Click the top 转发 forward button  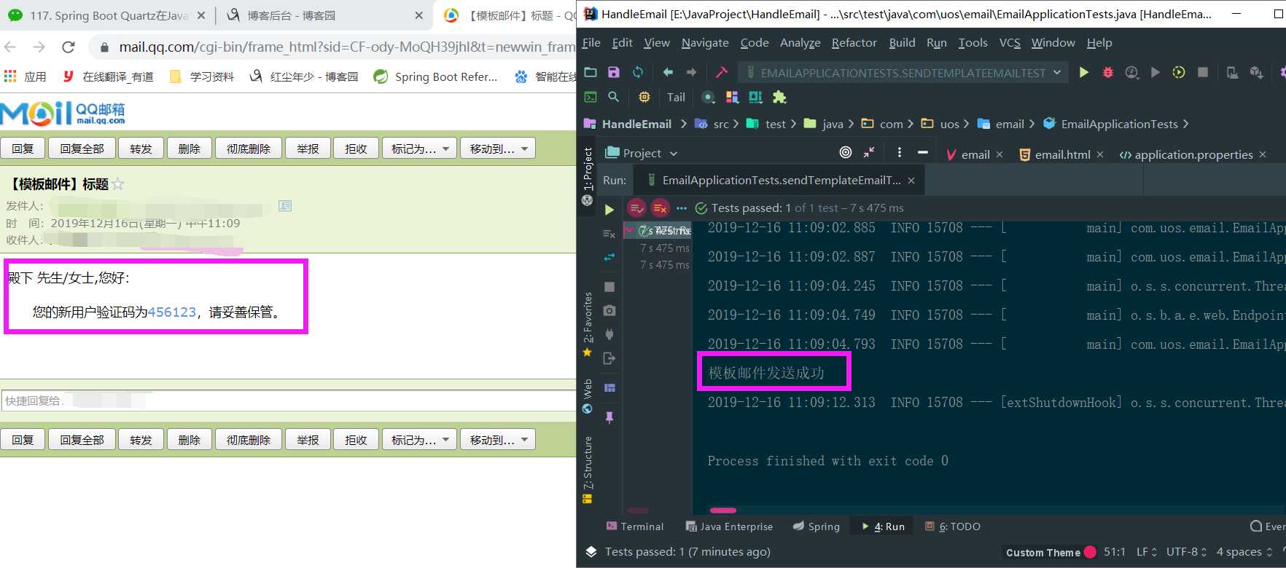(141, 149)
